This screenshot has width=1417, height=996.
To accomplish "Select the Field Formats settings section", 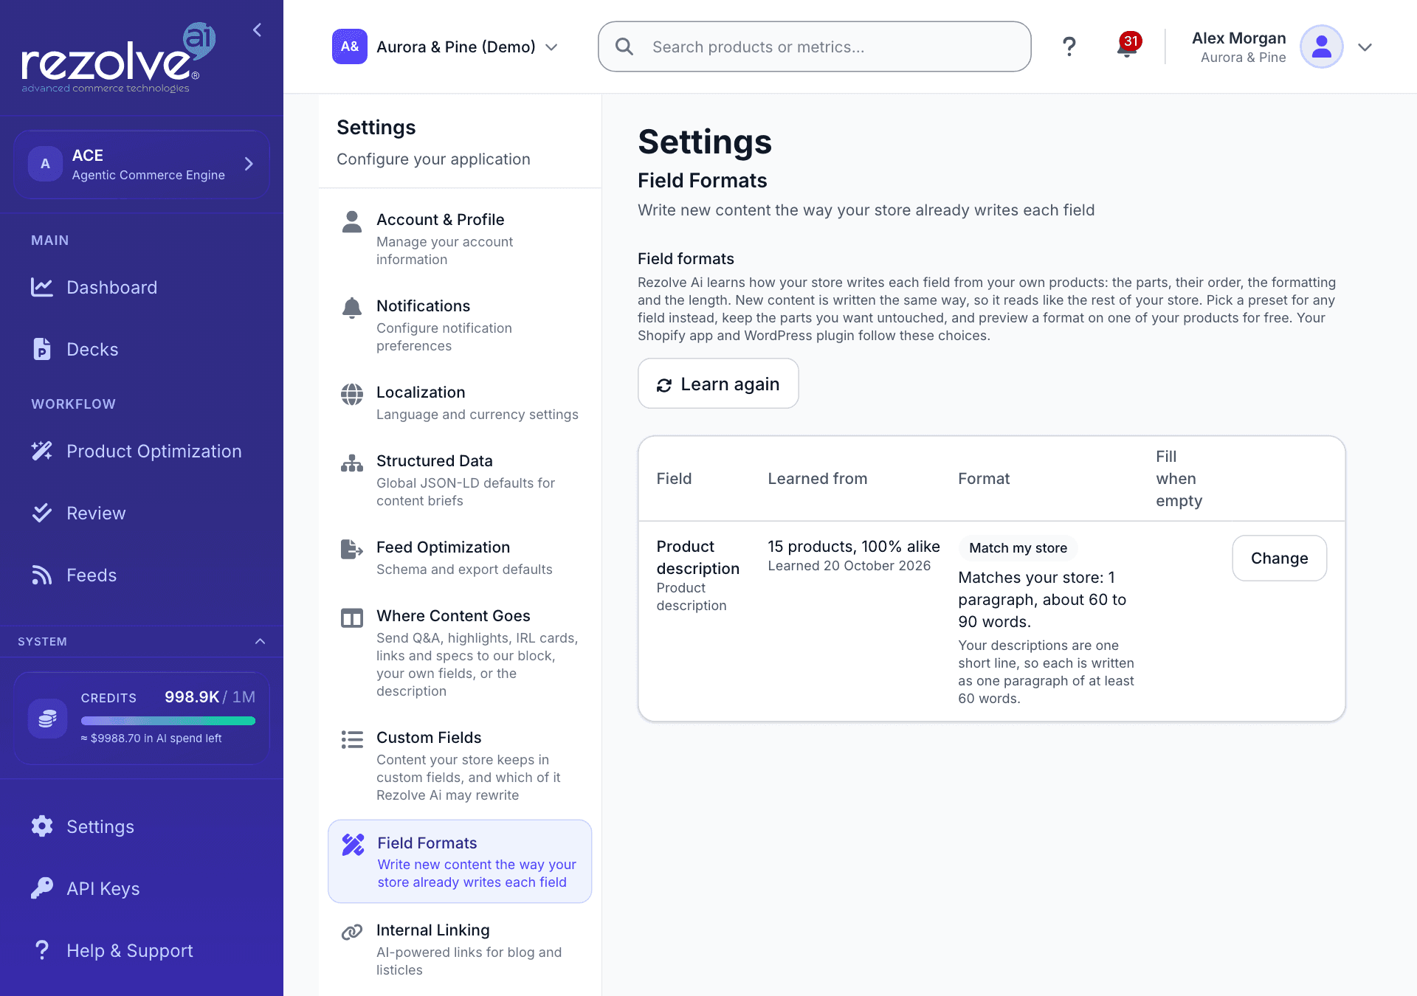I will coord(460,861).
